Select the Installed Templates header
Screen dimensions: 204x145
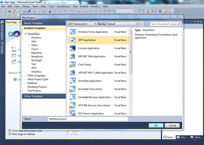pos(44,28)
